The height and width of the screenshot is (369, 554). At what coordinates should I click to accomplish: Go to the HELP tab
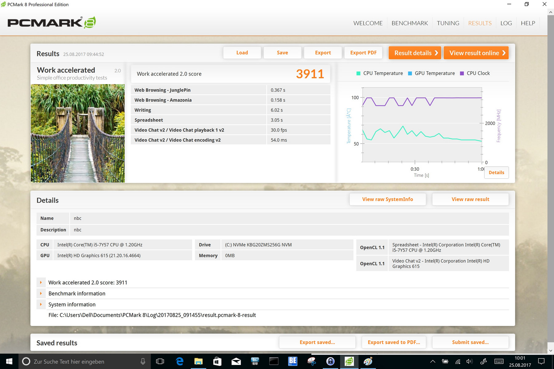528,23
